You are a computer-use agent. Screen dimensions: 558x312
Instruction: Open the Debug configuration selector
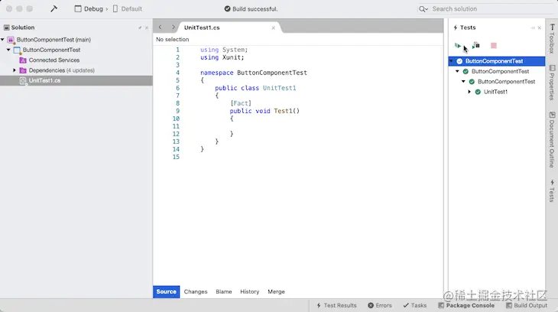(89, 9)
